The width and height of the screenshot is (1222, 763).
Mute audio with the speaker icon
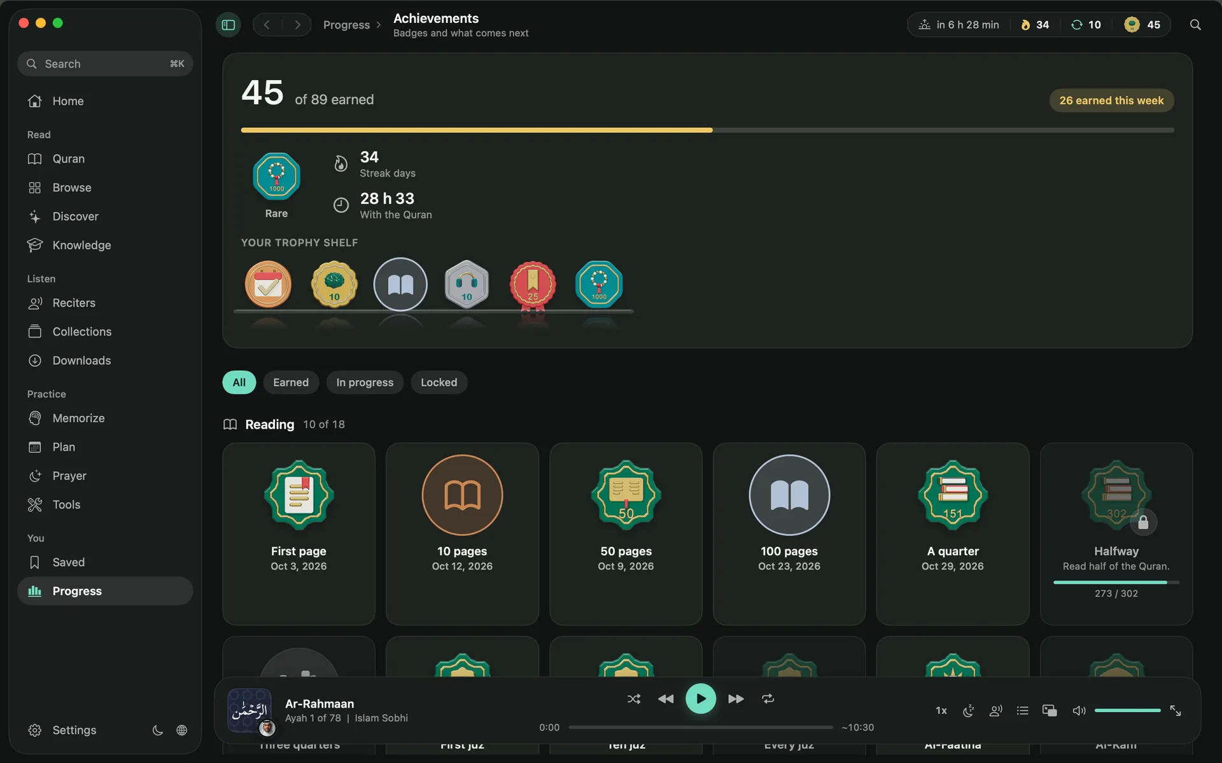(1079, 710)
